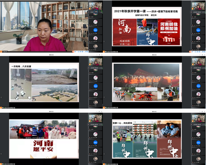
Task: Open presenter video thumbnail above the flood slide participants
Action: tap(96, 62)
